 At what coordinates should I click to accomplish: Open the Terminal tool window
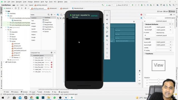tap(24, 92)
